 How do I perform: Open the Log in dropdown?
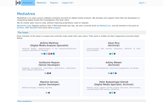(x=142, y=3)
